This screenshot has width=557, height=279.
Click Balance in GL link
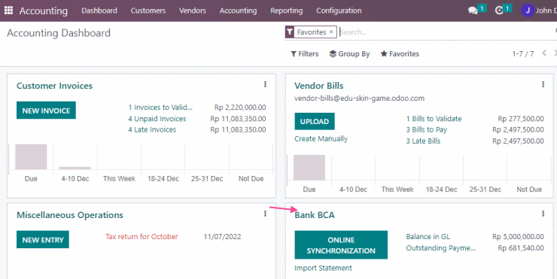[428, 236]
